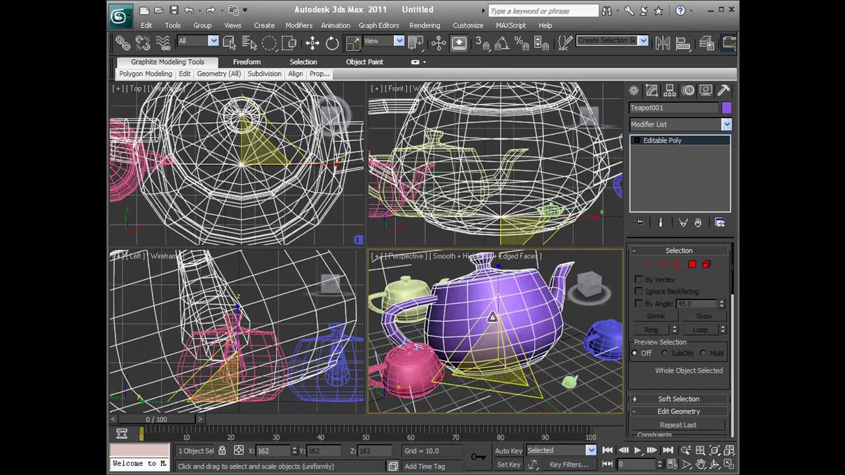Screen dimensions: 845x475
Task: Click the time slider 0 / 100 handle
Action: point(156,419)
